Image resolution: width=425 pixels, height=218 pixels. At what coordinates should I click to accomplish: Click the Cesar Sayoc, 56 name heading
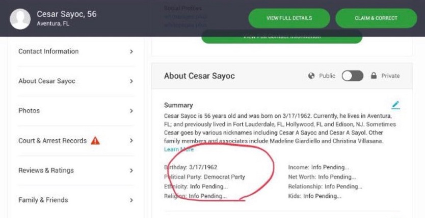(67, 14)
